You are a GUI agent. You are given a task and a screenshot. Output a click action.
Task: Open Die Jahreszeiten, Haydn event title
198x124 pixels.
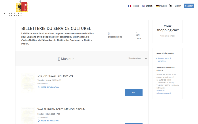pyautogui.click(x=55, y=76)
